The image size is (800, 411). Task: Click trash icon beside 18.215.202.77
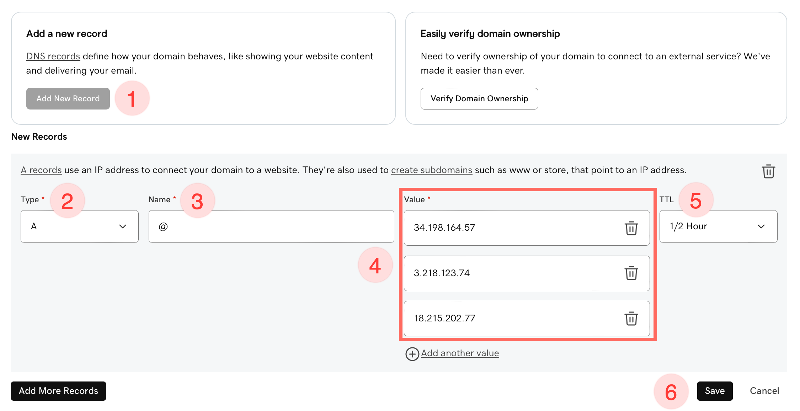coord(631,318)
